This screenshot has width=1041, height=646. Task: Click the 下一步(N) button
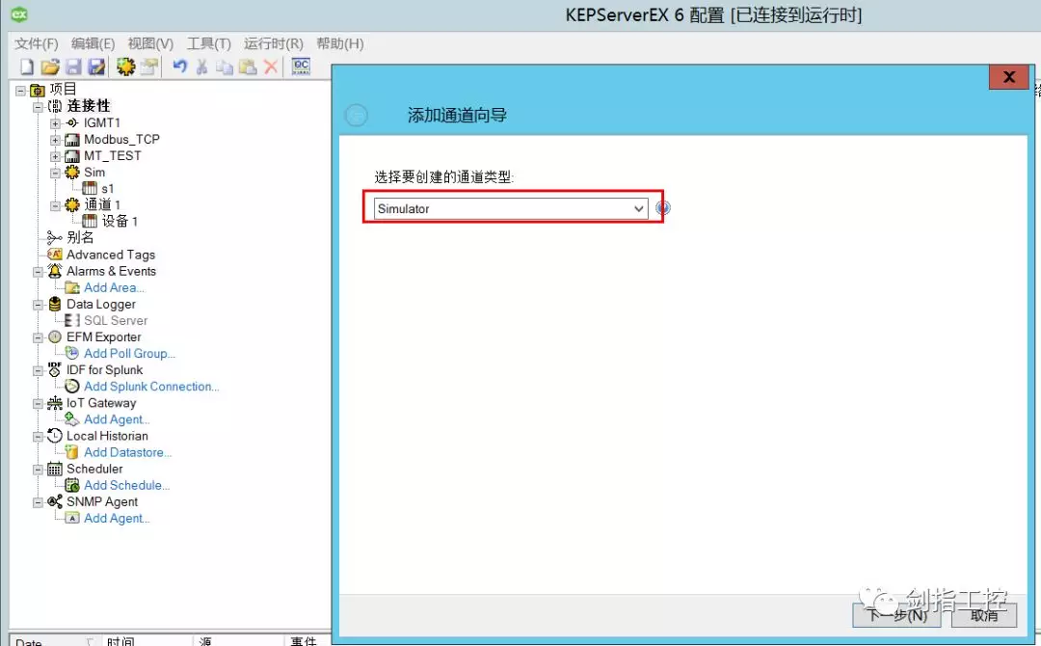coord(896,615)
